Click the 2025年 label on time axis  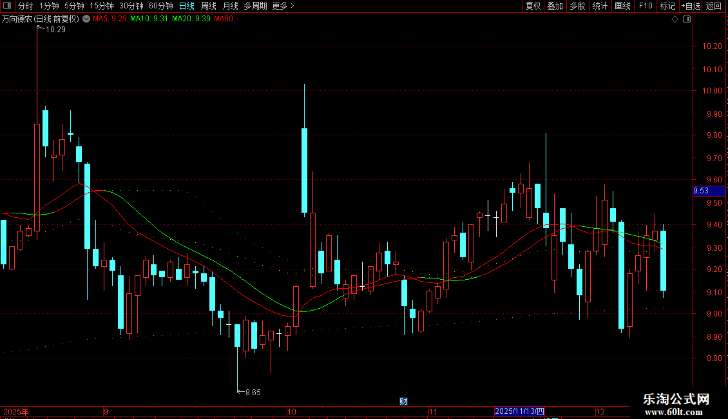point(16,411)
